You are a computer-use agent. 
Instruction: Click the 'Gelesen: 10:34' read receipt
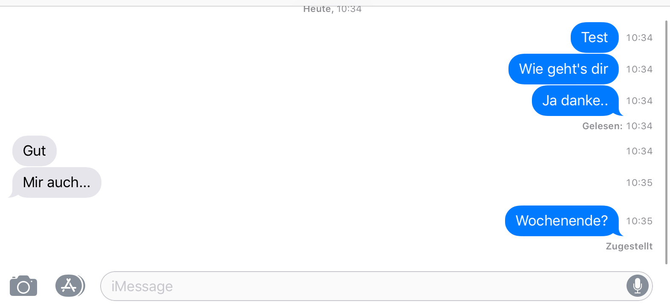pos(617,126)
